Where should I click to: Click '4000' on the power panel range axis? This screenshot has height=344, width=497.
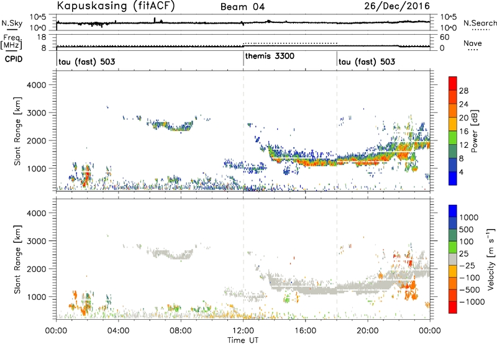36,85
